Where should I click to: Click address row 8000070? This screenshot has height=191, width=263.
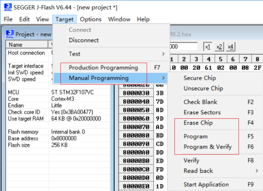point(136,127)
